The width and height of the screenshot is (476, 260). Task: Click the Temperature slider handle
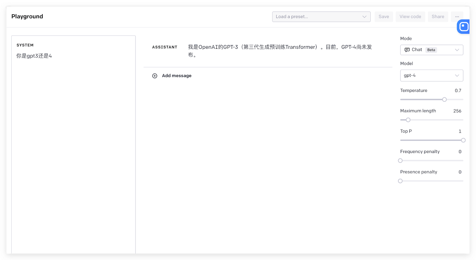pos(444,100)
